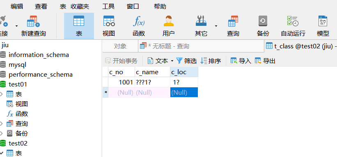The height and width of the screenshot is (157, 337).
Task: Collapse the test02 表 tree node
Action: click(x=2, y=153)
